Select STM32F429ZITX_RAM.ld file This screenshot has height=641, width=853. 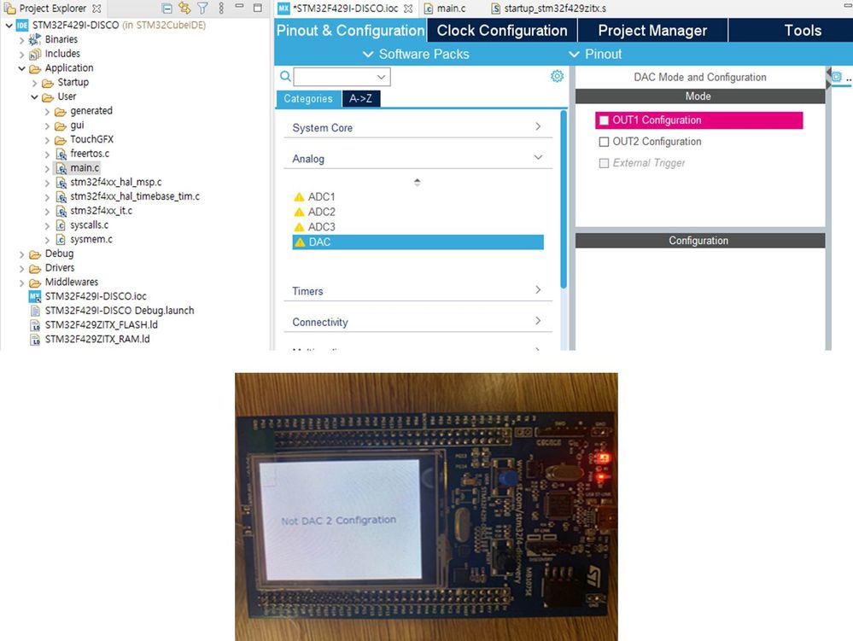(x=96, y=339)
